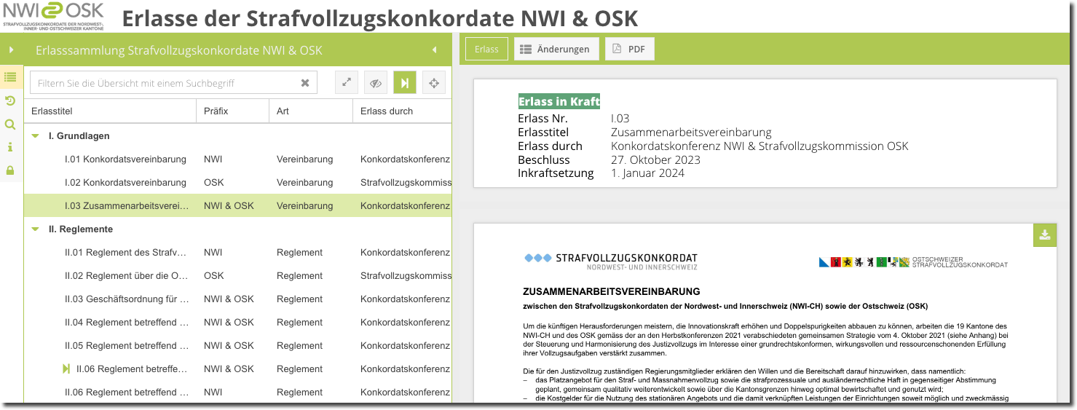This screenshot has width=1077, height=410.
Task: Clear the filter field with X icon
Action: (305, 83)
